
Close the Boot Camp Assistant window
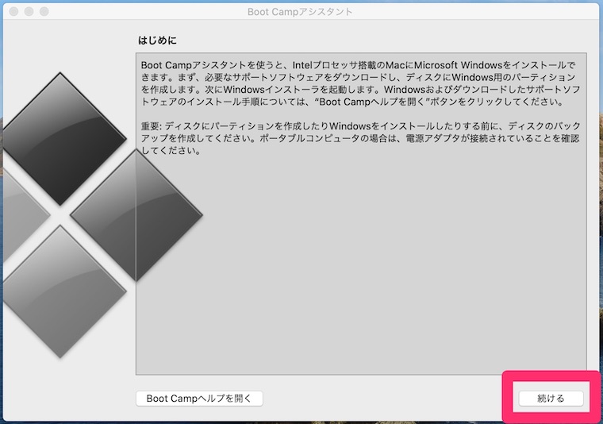click(13, 12)
